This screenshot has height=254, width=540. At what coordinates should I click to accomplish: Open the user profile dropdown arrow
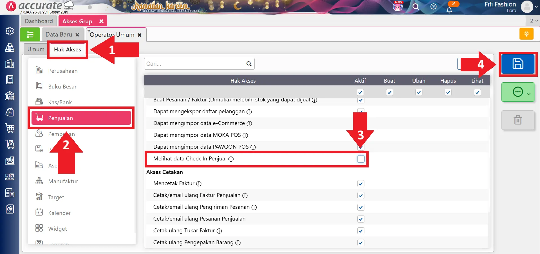point(536,7)
